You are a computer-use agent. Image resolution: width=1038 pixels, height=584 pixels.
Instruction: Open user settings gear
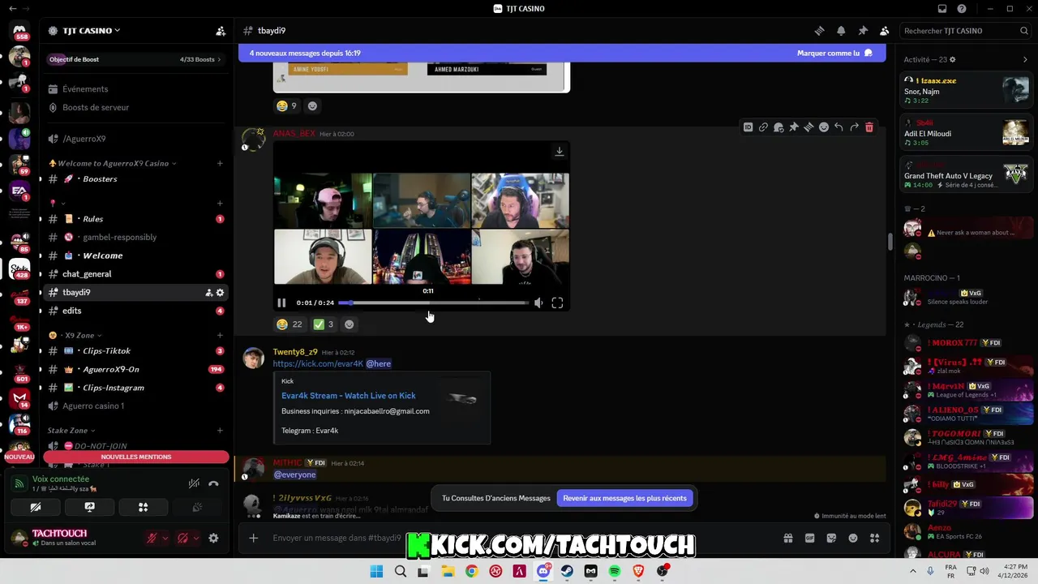coord(213,538)
